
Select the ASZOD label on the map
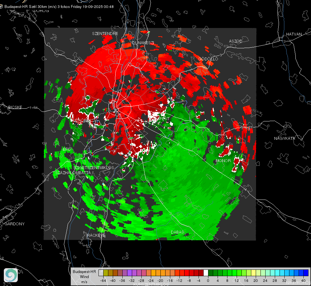[236, 41]
